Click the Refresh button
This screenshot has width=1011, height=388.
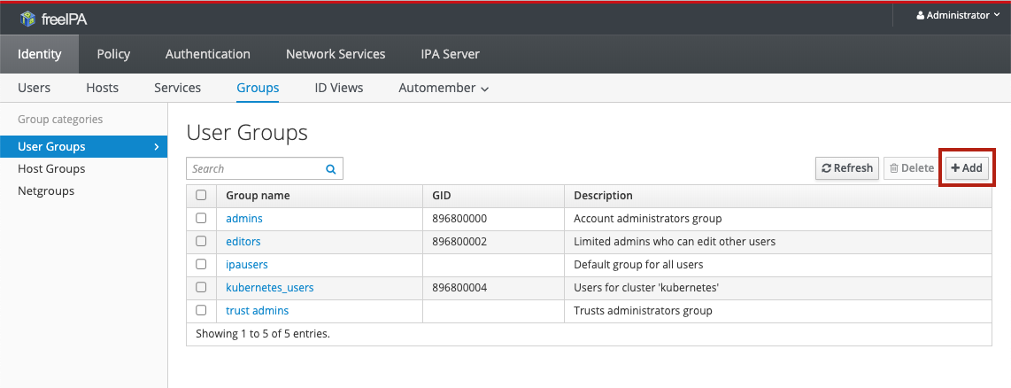pos(846,168)
